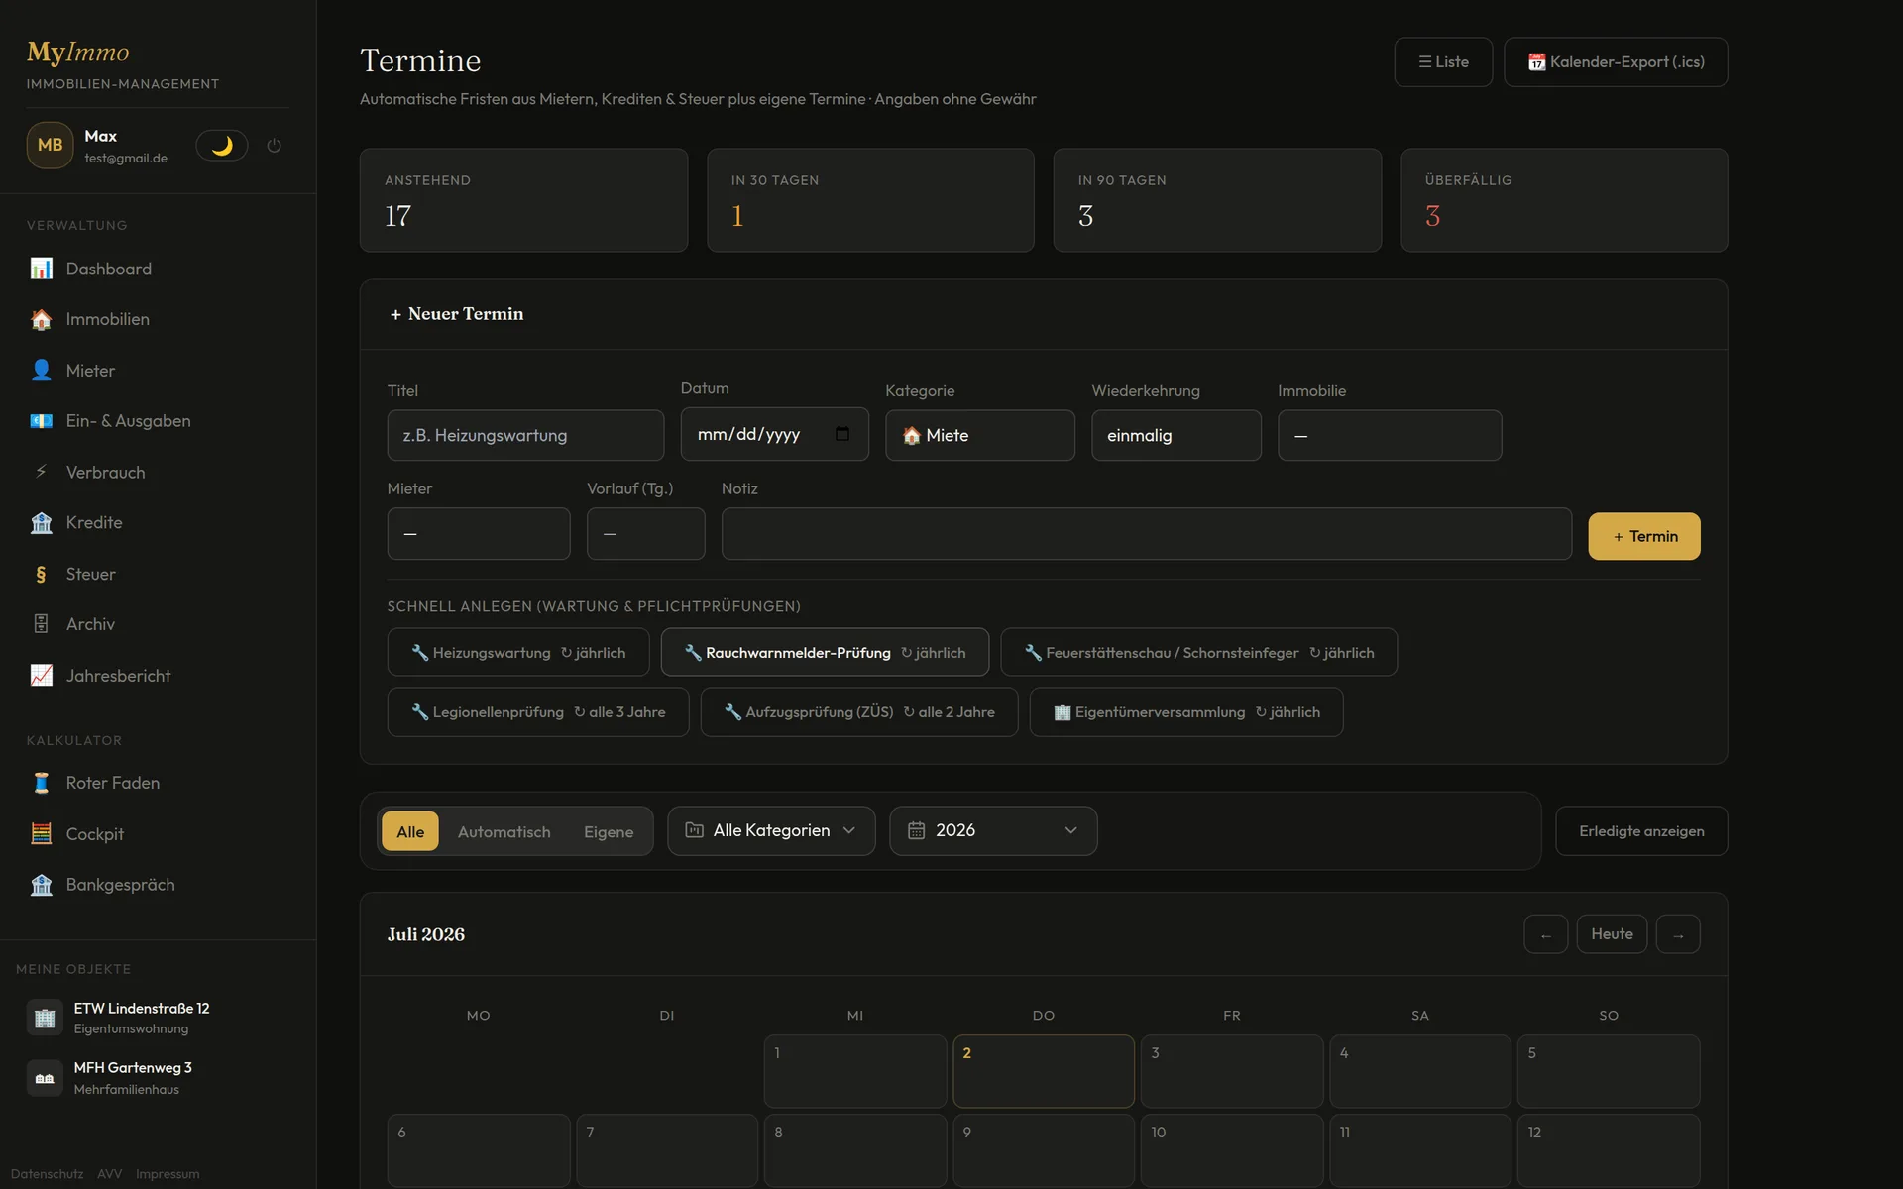Click the MB user avatar
The image size is (1903, 1189).
click(x=50, y=146)
